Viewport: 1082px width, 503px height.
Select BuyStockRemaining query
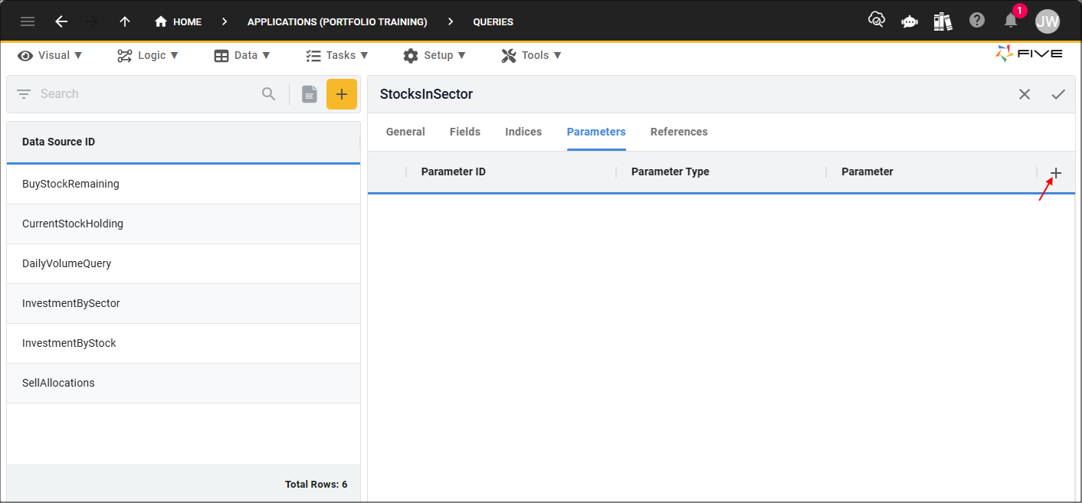183,184
